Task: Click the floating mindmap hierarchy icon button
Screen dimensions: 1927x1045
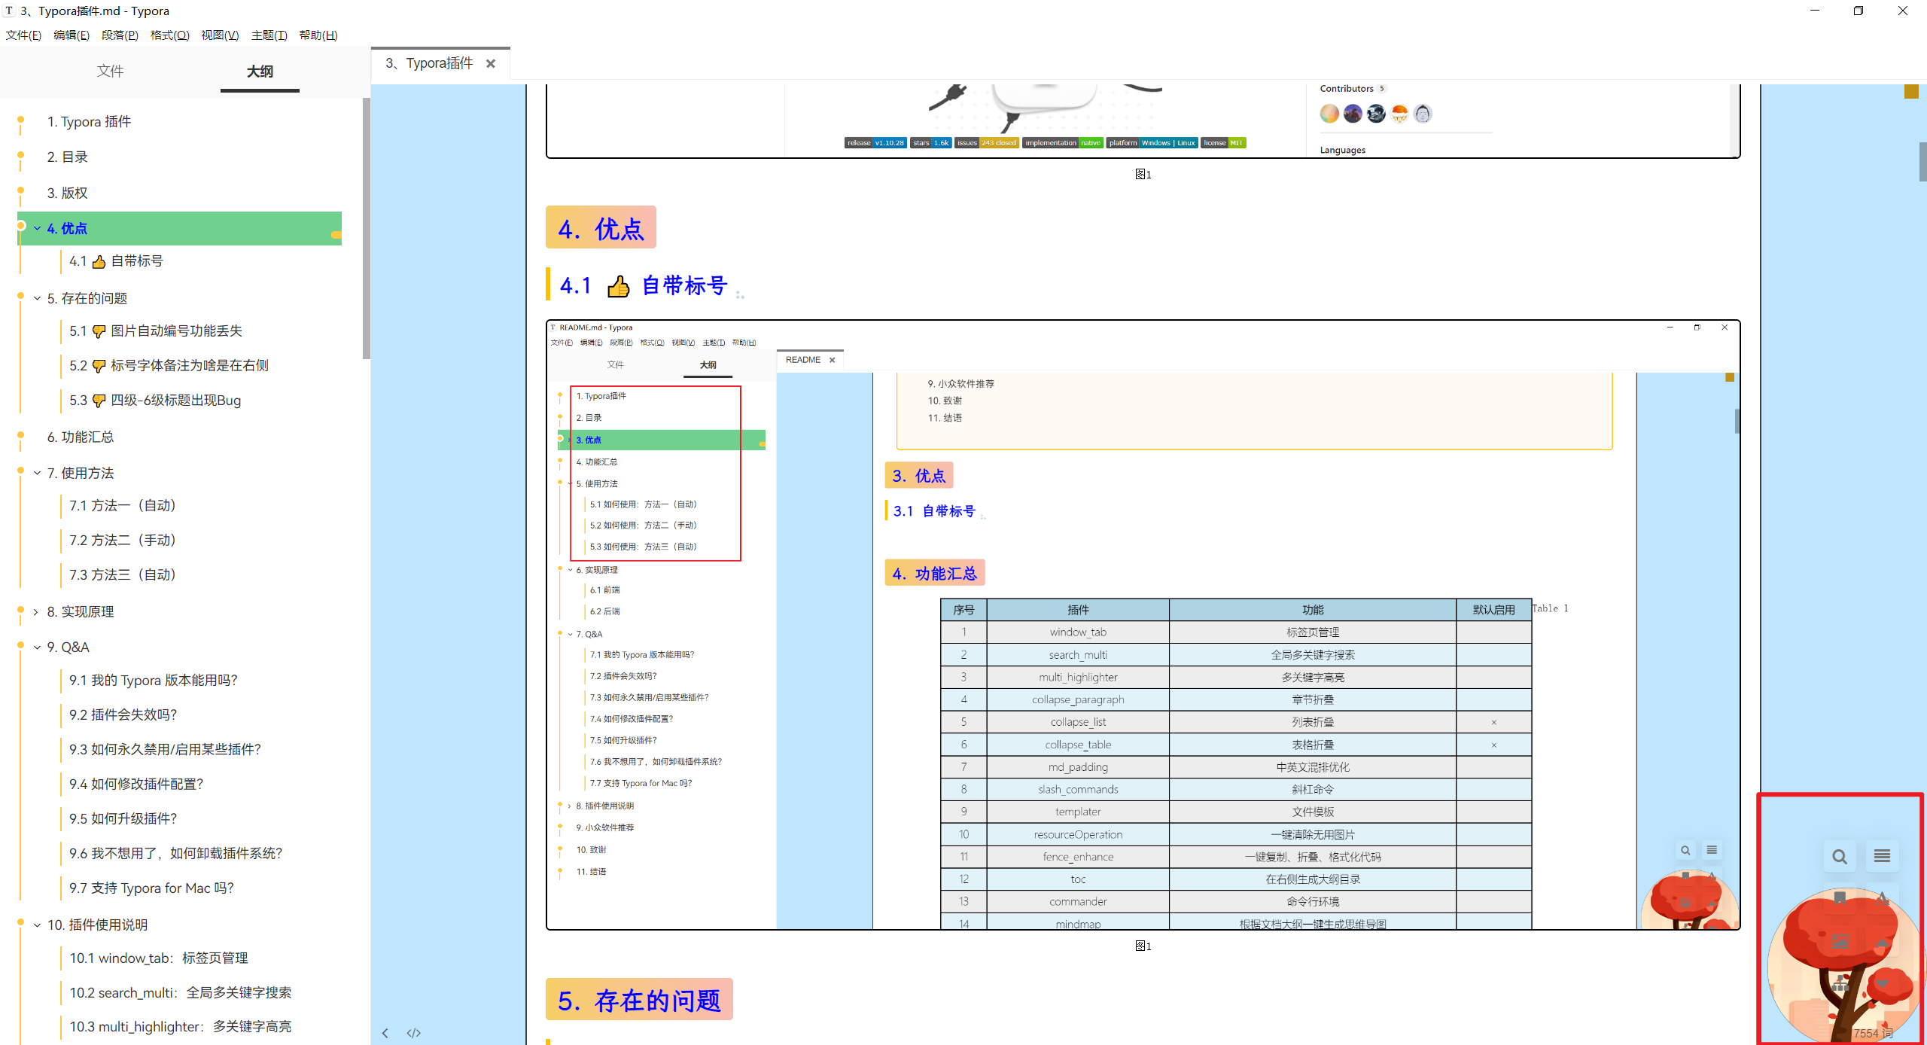Action: [1840, 983]
